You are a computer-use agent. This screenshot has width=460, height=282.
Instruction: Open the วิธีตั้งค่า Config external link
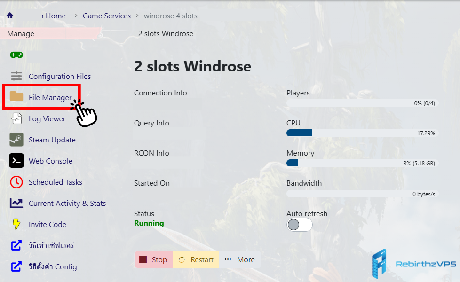click(x=52, y=266)
